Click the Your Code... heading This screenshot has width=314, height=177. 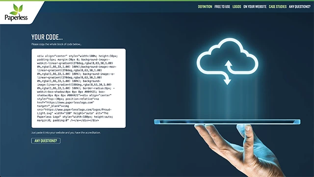tap(47, 37)
